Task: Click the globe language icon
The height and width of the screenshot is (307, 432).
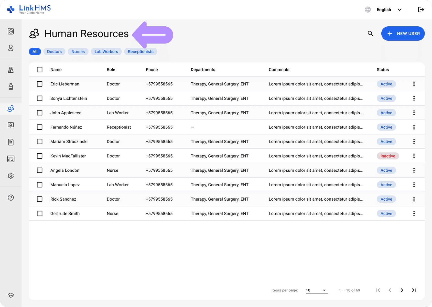Action: coord(368,9)
